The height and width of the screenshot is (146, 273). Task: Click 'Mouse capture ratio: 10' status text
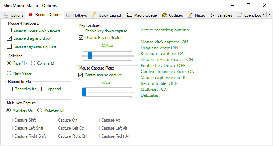click(x=164, y=78)
